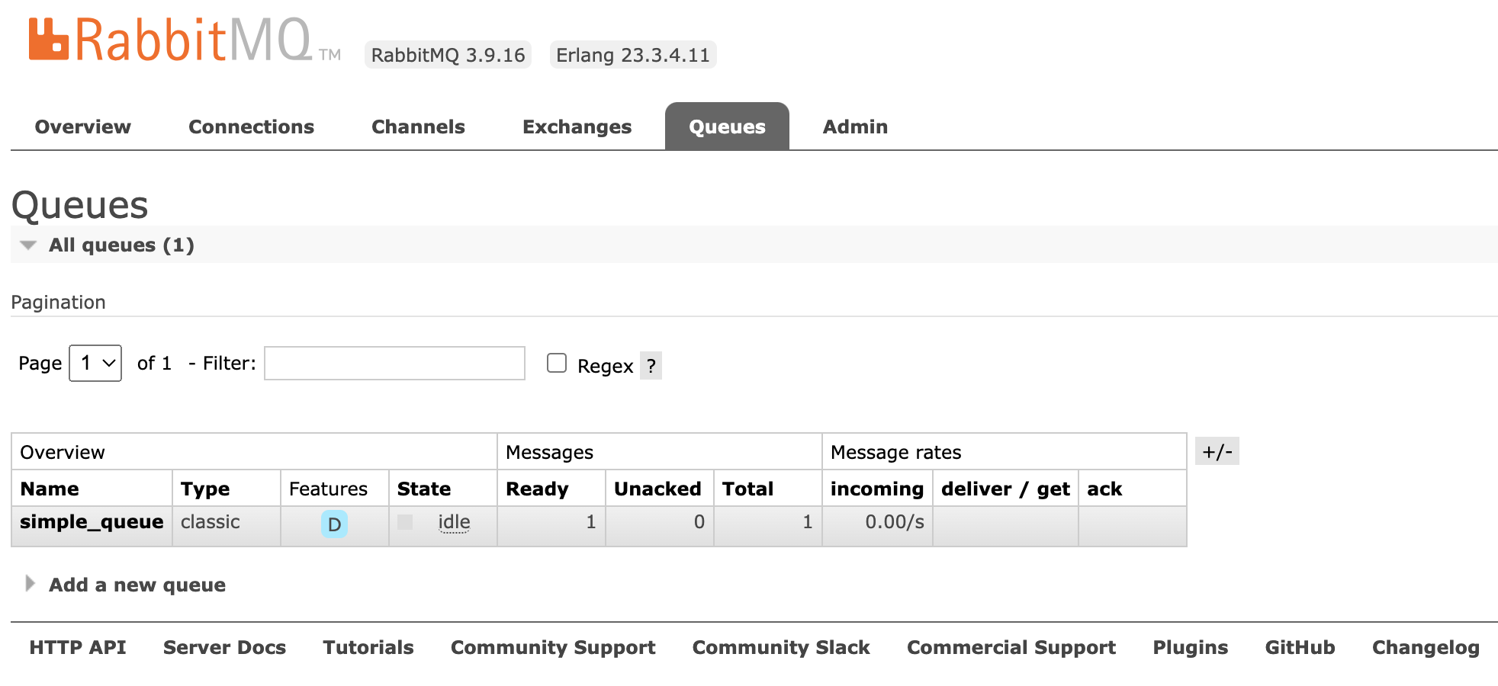Sort queues by the Name column header
The height and width of the screenshot is (686, 1498).
point(50,489)
